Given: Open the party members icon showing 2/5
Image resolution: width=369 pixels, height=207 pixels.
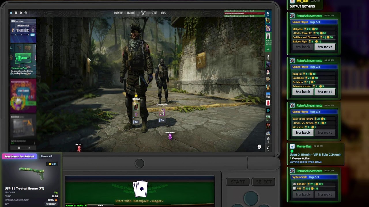Looking at the screenshot, I should pyautogui.click(x=268, y=14).
